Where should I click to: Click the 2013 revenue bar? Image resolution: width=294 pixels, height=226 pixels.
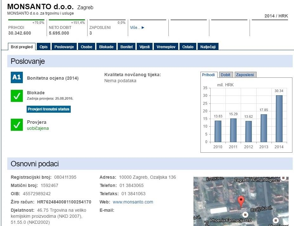264,128
